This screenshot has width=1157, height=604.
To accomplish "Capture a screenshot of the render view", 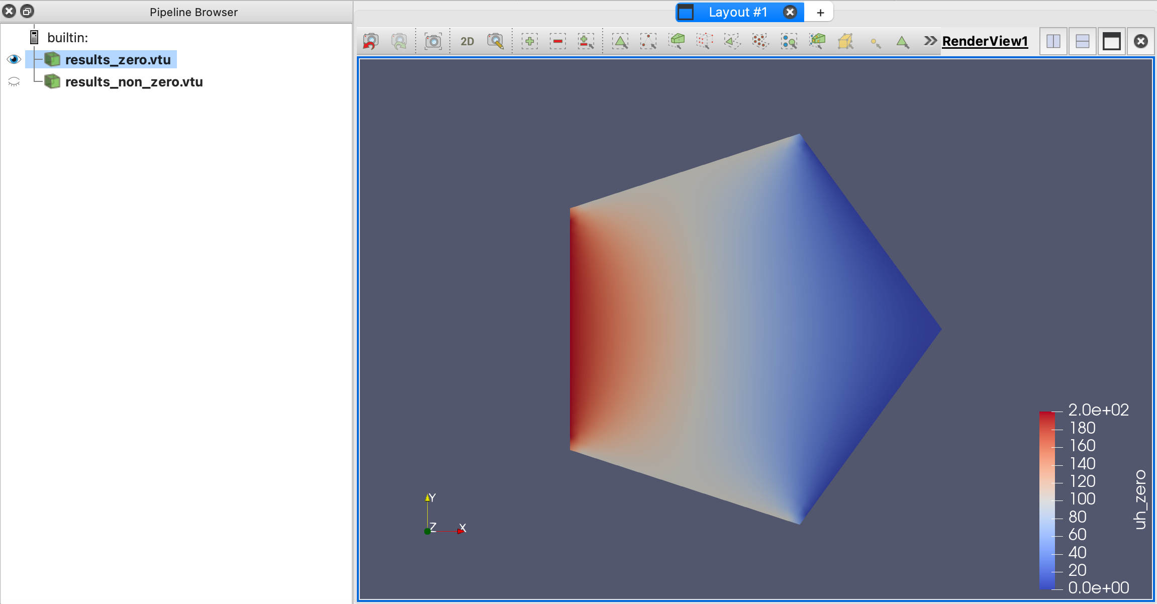I will point(433,41).
